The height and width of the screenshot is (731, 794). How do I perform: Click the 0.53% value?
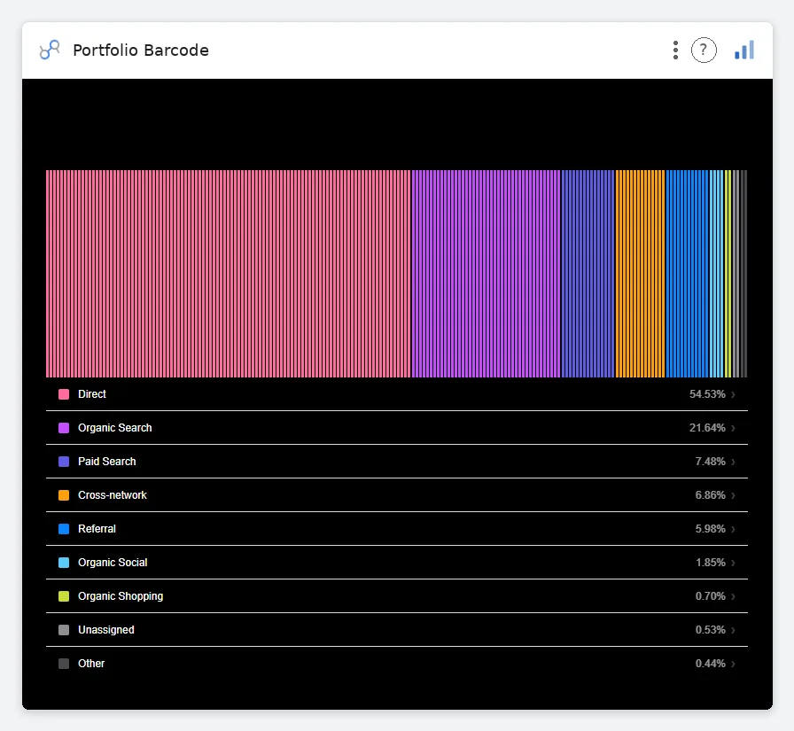[x=710, y=630]
